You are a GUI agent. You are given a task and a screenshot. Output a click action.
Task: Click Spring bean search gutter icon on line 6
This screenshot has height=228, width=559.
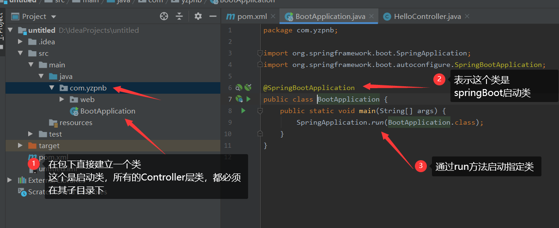coord(239,87)
